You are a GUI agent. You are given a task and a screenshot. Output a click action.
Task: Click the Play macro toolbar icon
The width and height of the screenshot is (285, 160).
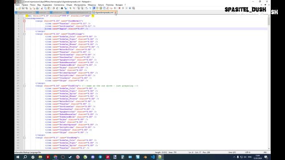(126, 8)
